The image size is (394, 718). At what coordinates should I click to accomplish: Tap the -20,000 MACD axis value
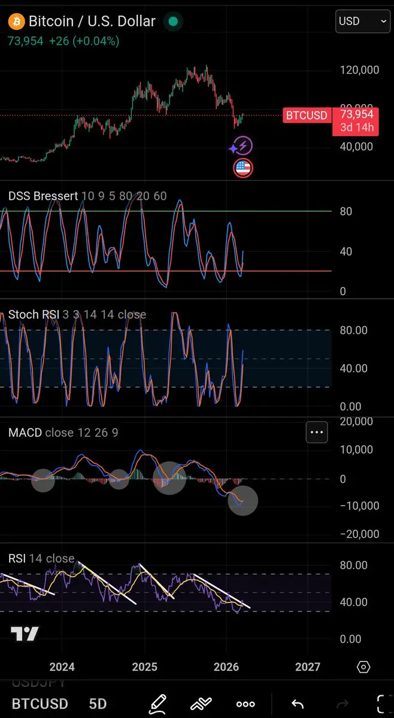359,534
